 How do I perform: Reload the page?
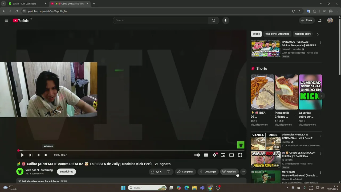[17, 11]
